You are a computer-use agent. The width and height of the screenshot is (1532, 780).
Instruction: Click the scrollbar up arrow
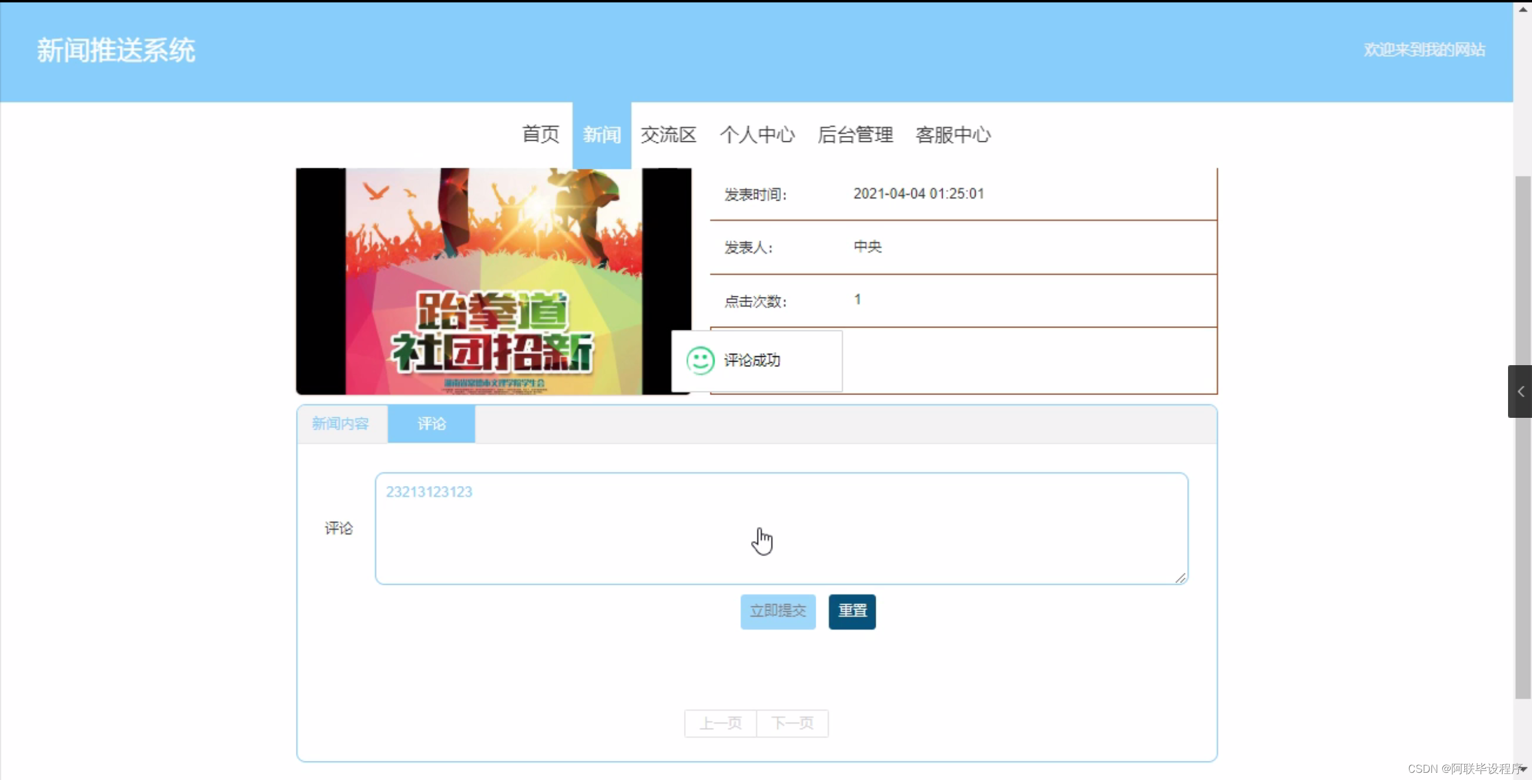pos(1522,9)
